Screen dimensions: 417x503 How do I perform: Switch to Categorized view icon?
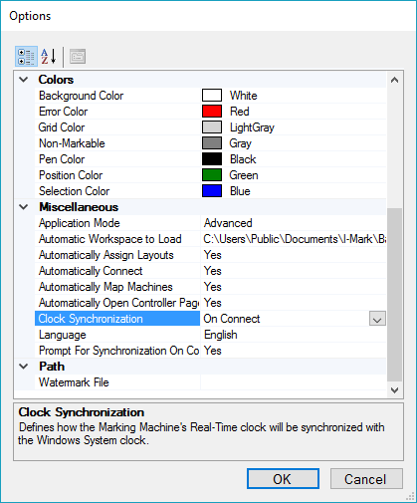pos(26,56)
